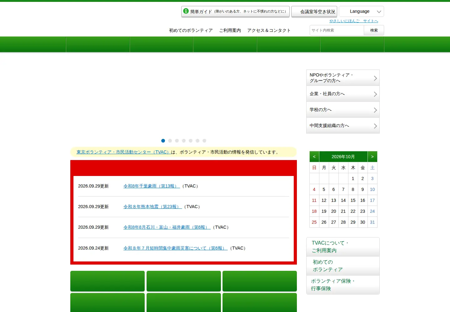Focus the サイト内検索 search field

(x=337, y=30)
